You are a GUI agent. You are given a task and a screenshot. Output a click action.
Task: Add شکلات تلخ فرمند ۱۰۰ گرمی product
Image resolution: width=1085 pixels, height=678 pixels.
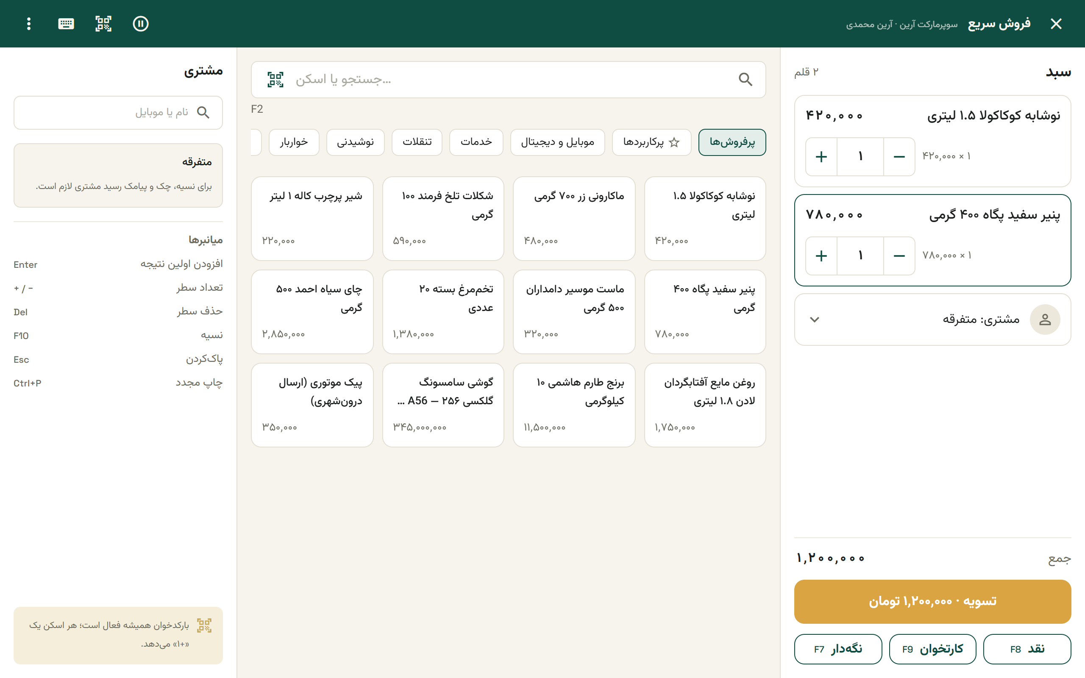point(443,218)
